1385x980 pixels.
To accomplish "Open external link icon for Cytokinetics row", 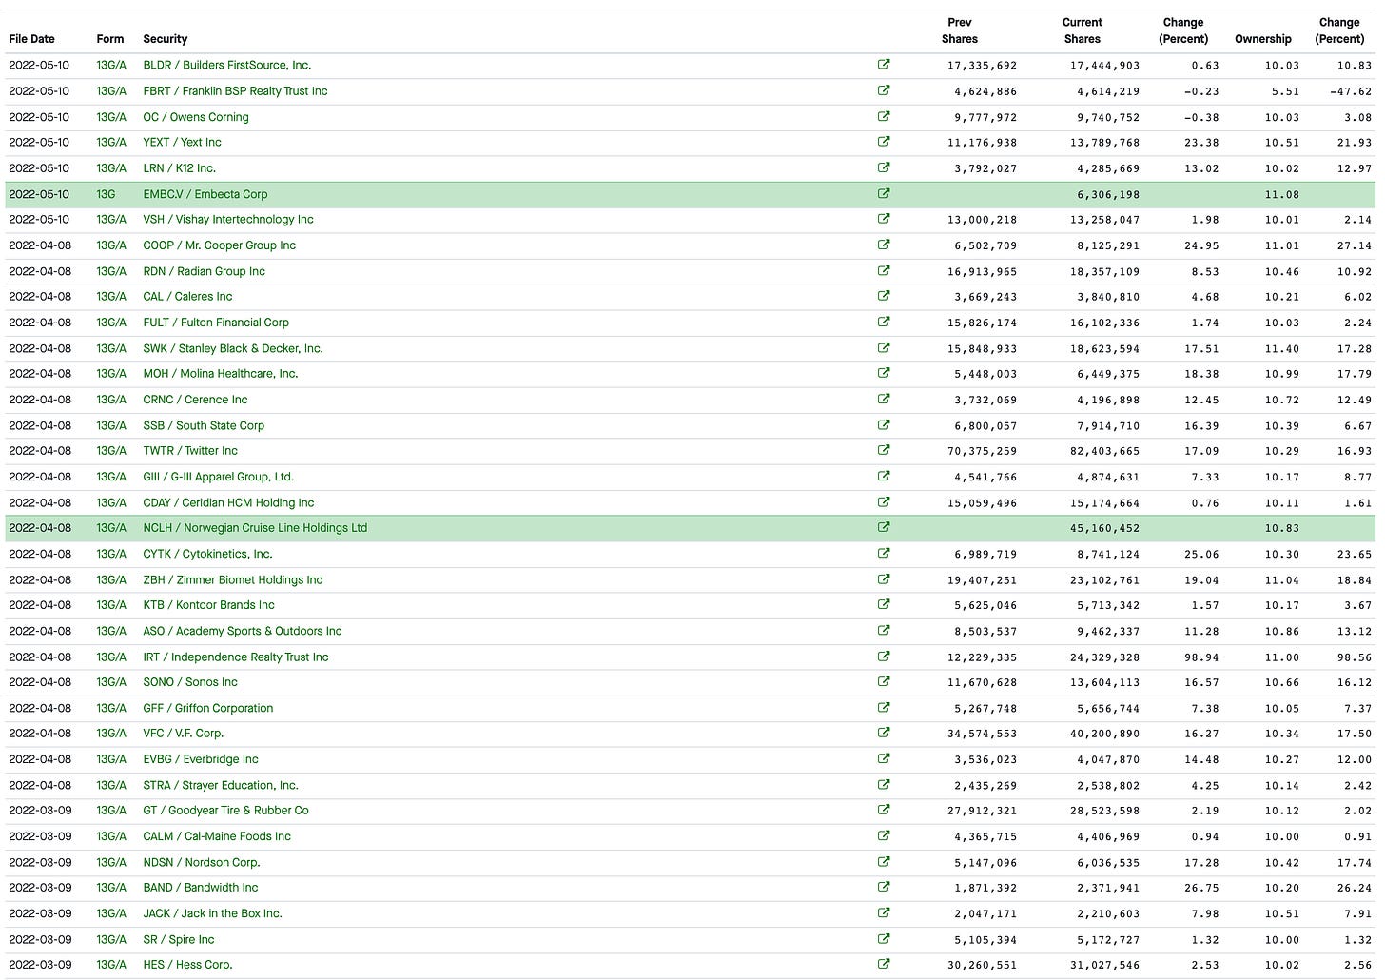I will pyautogui.click(x=884, y=553).
